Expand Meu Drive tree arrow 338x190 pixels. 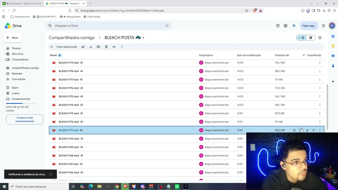click(5, 54)
